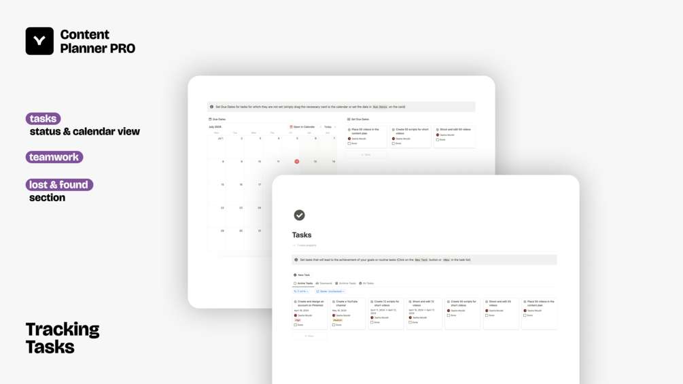Click 'April 18, 2024' date on Pinterest card
The image size is (683, 384).
pyautogui.click(x=302, y=311)
